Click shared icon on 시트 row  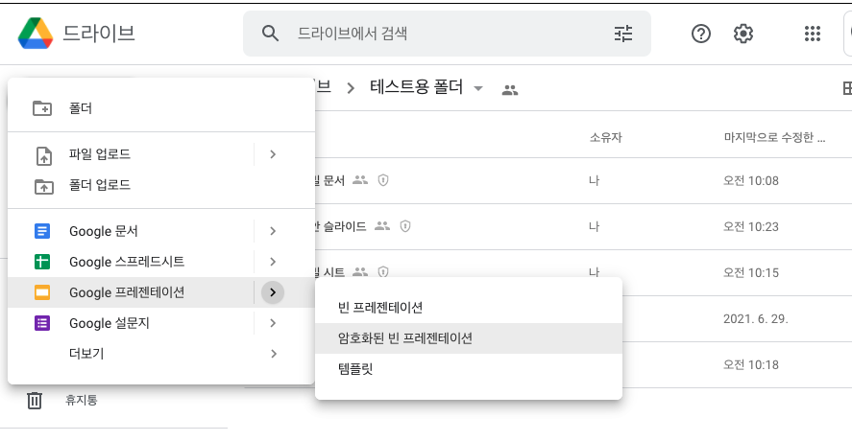point(359,271)
